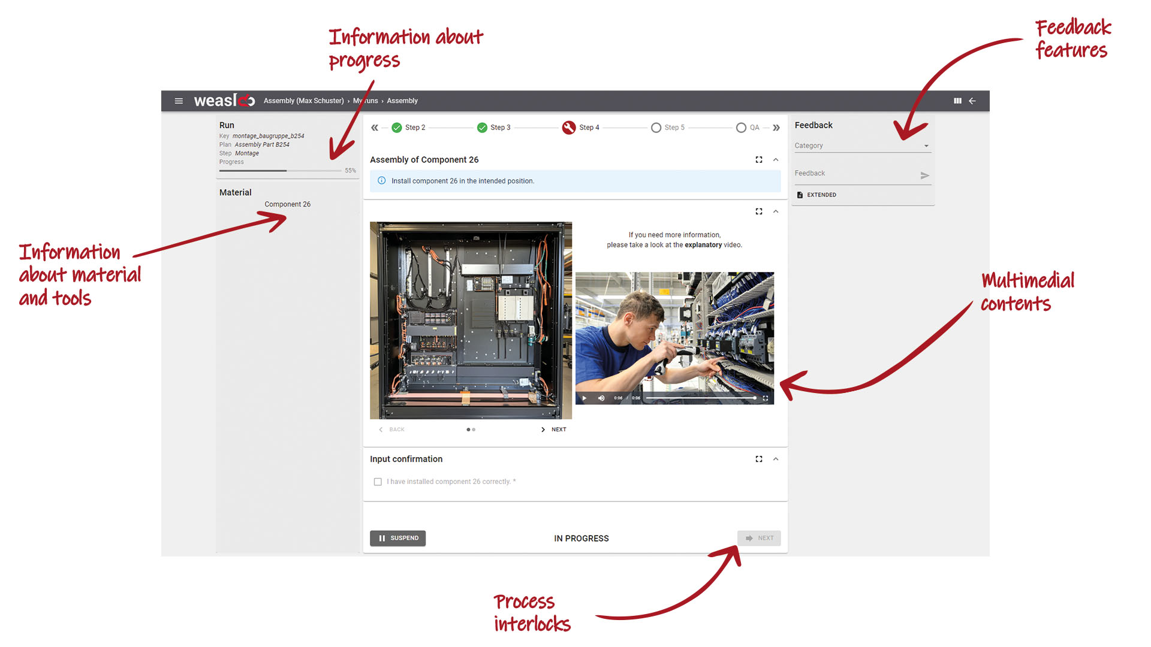
Task: Check 'I have installed component 26 correctly'
Action: pyautogui.click(x=378, y=481)
